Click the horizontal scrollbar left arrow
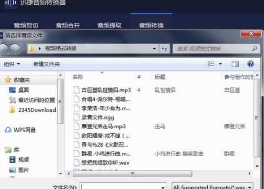This screenshot has height=189, width=264. coord(69,174)
